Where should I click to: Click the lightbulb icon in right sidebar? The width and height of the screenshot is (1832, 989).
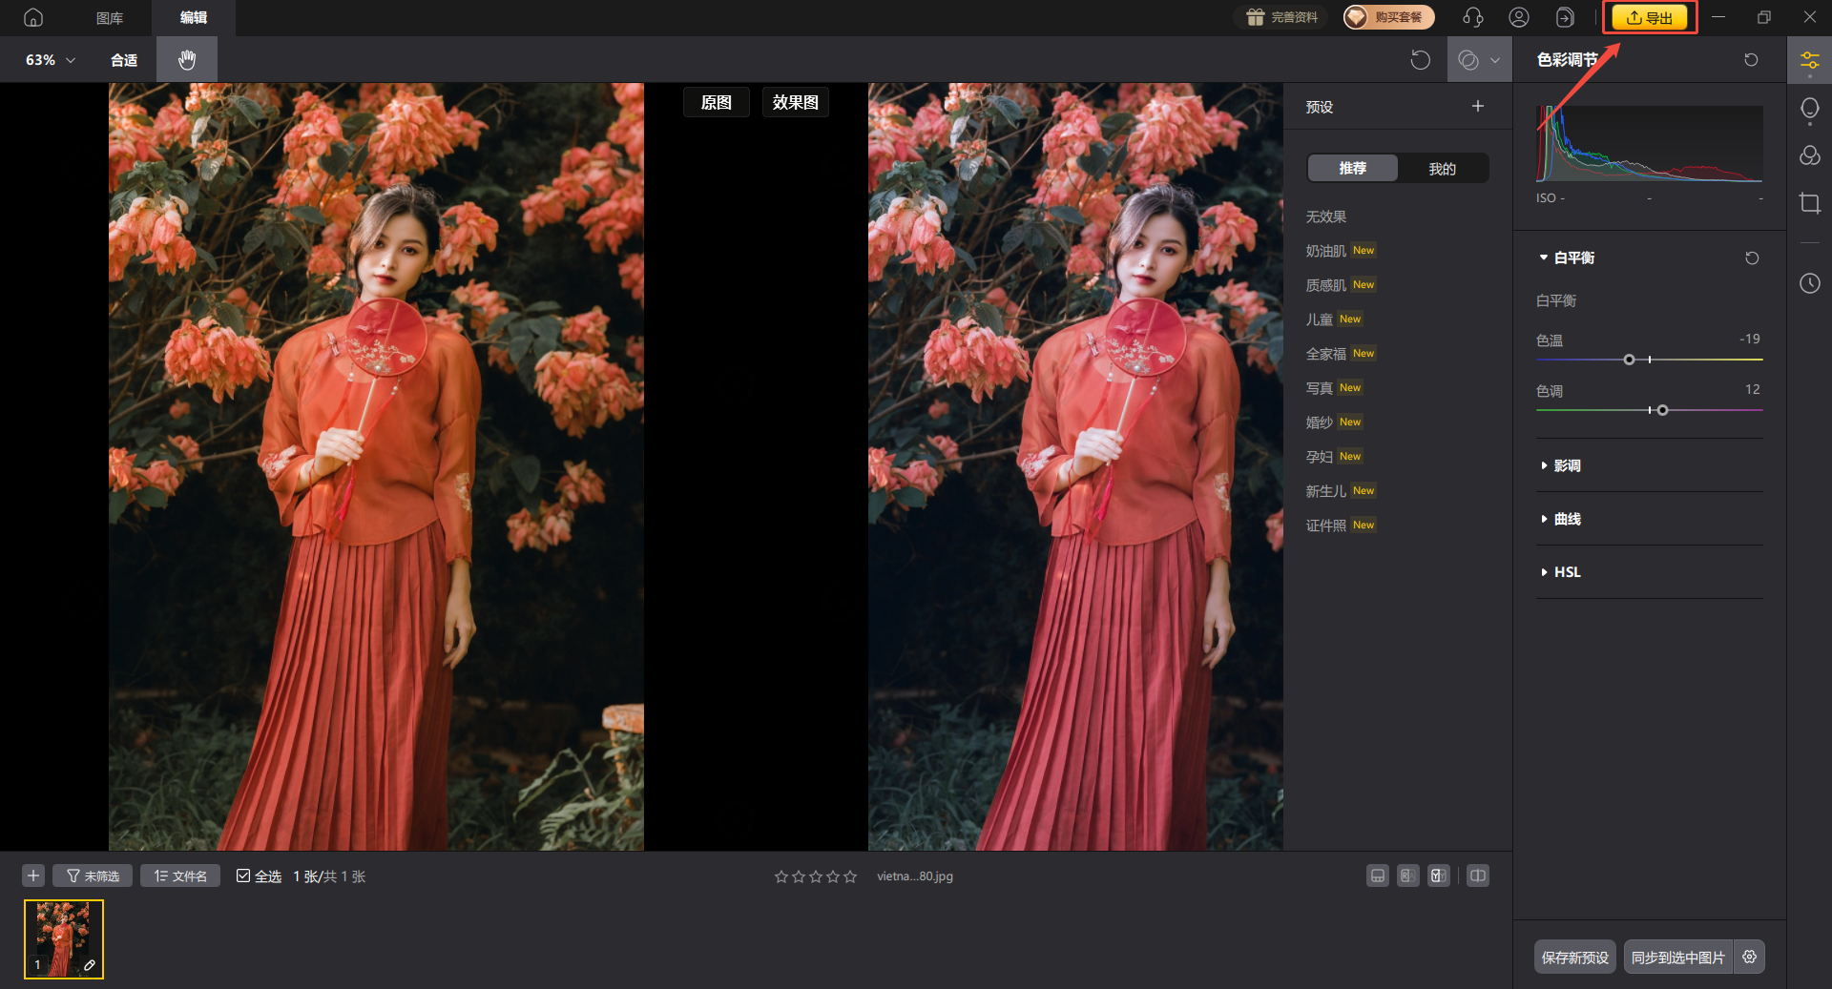coord(1809,109)
